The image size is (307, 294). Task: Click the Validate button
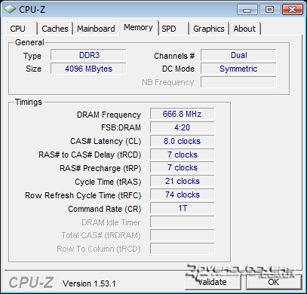pos(213,282)
